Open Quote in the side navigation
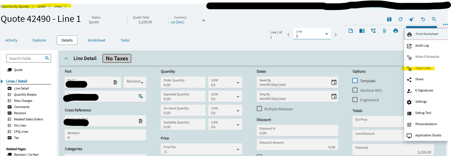This screenshot has width=451, height=156. 18,70
